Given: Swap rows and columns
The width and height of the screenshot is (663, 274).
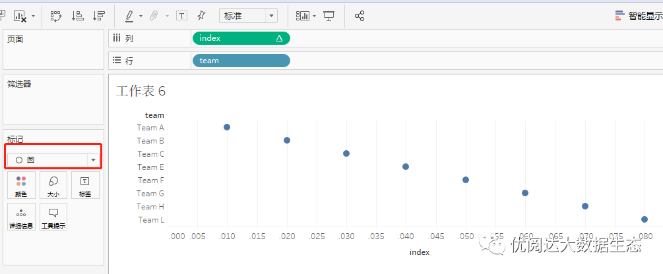Looking at the screenshot, I should pos(56,16).
